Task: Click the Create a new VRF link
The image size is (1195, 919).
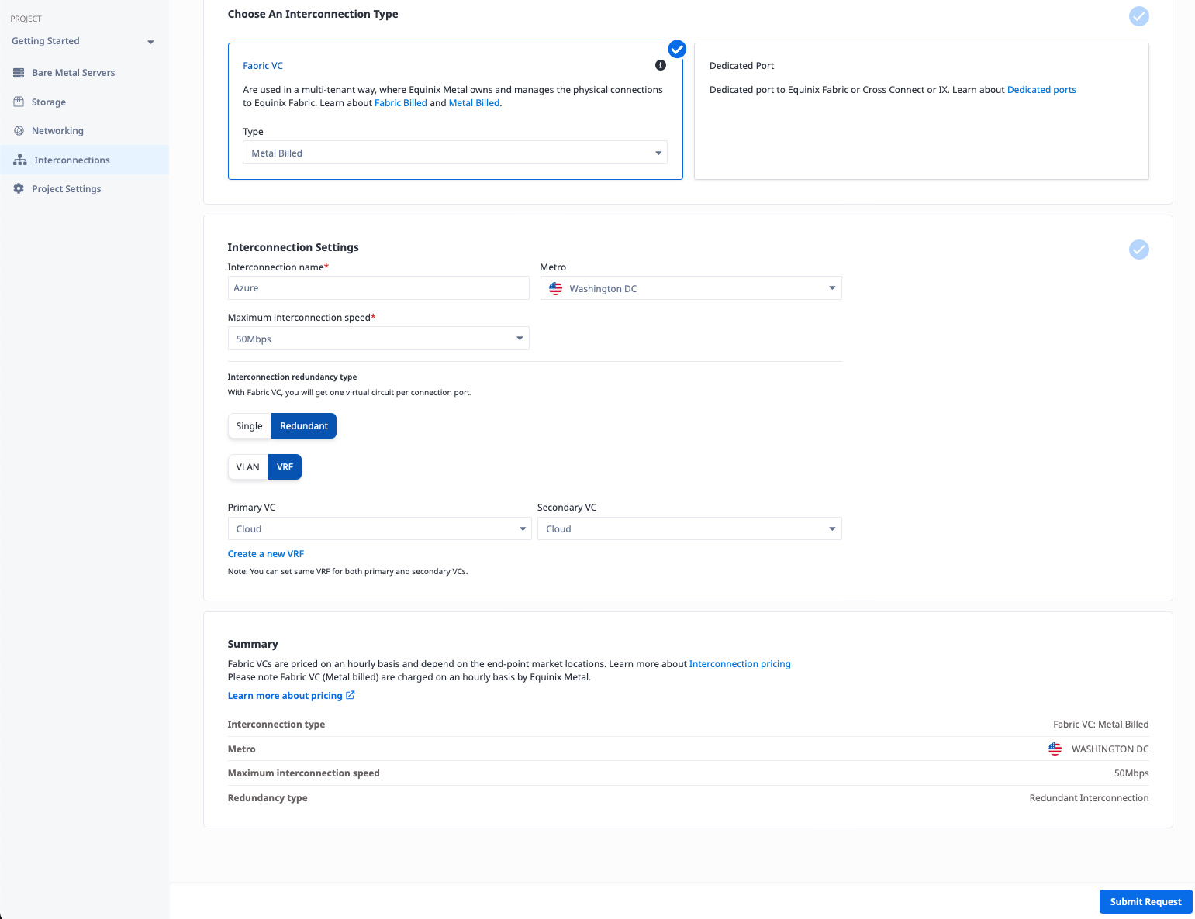Action: [x=266, y=554]
